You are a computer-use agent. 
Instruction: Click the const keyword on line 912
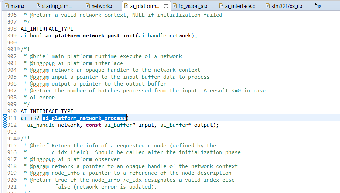click(93, 125)
